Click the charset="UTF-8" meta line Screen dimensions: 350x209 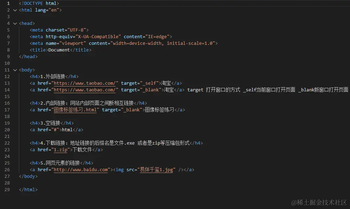tap(59, 30)
